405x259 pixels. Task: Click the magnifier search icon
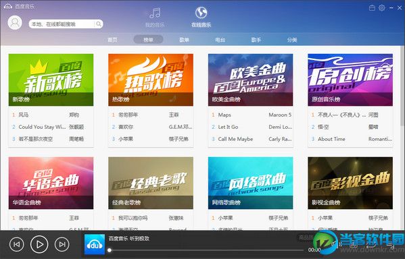point(99,24)
